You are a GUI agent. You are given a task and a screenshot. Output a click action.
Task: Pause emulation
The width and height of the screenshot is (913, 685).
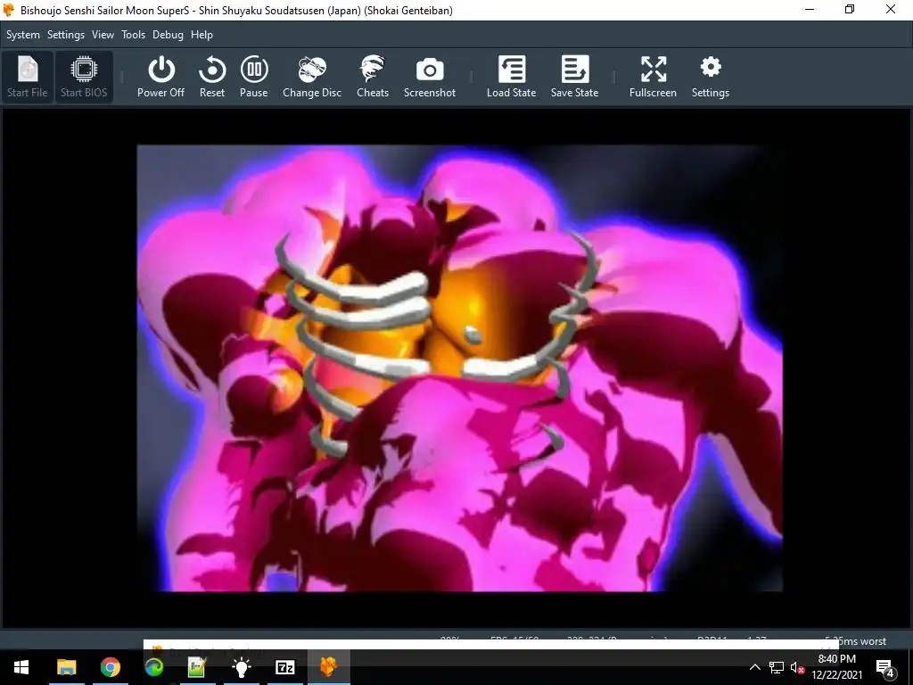[254, 77]
